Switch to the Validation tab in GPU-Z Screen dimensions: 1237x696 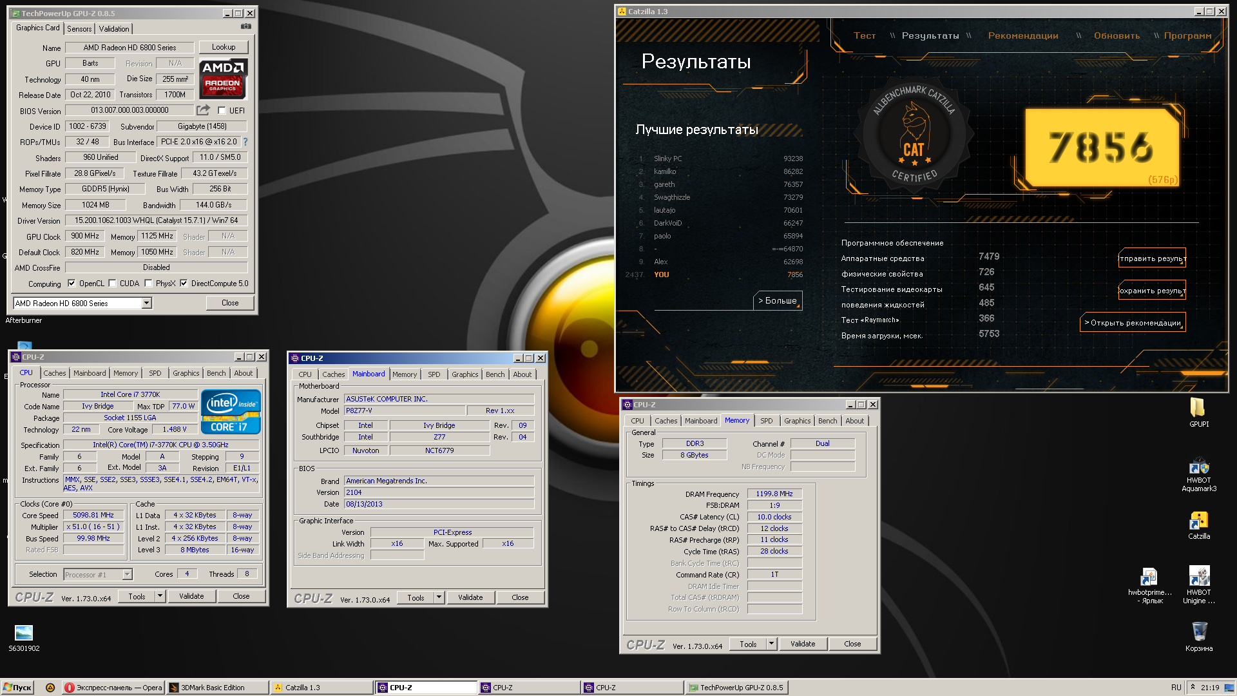(x=114, y=29)
